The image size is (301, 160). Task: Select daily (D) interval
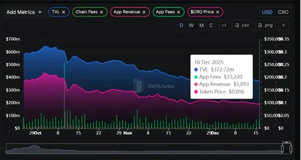point(181,25)
